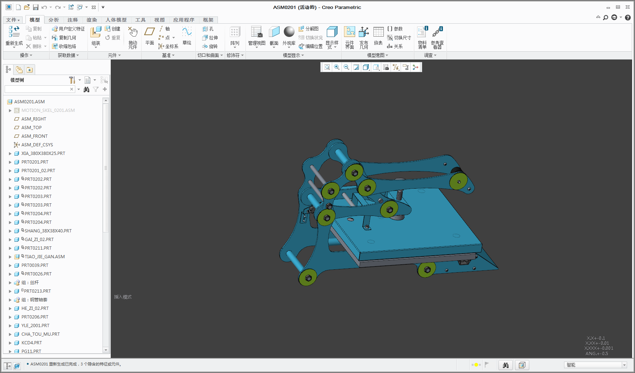Switch to the Folder Browser navigator tab
This screenshot has height=373, width=635.
pos(19,70)
